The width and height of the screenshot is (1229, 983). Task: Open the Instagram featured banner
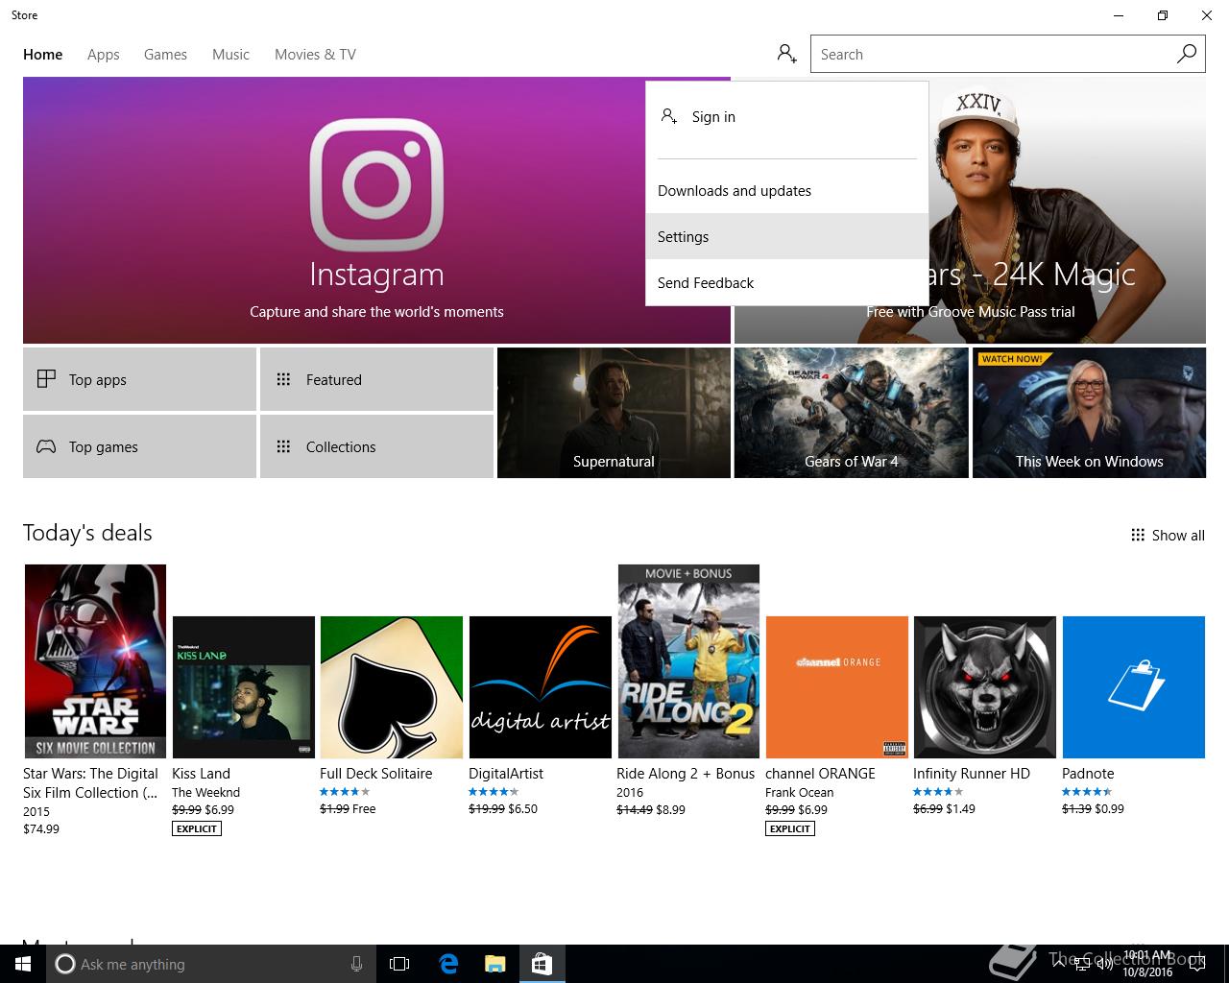[x=376, y=210]
